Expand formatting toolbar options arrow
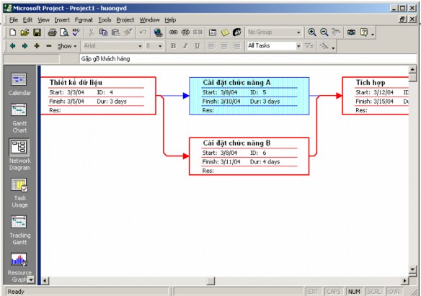 [333, 48]
